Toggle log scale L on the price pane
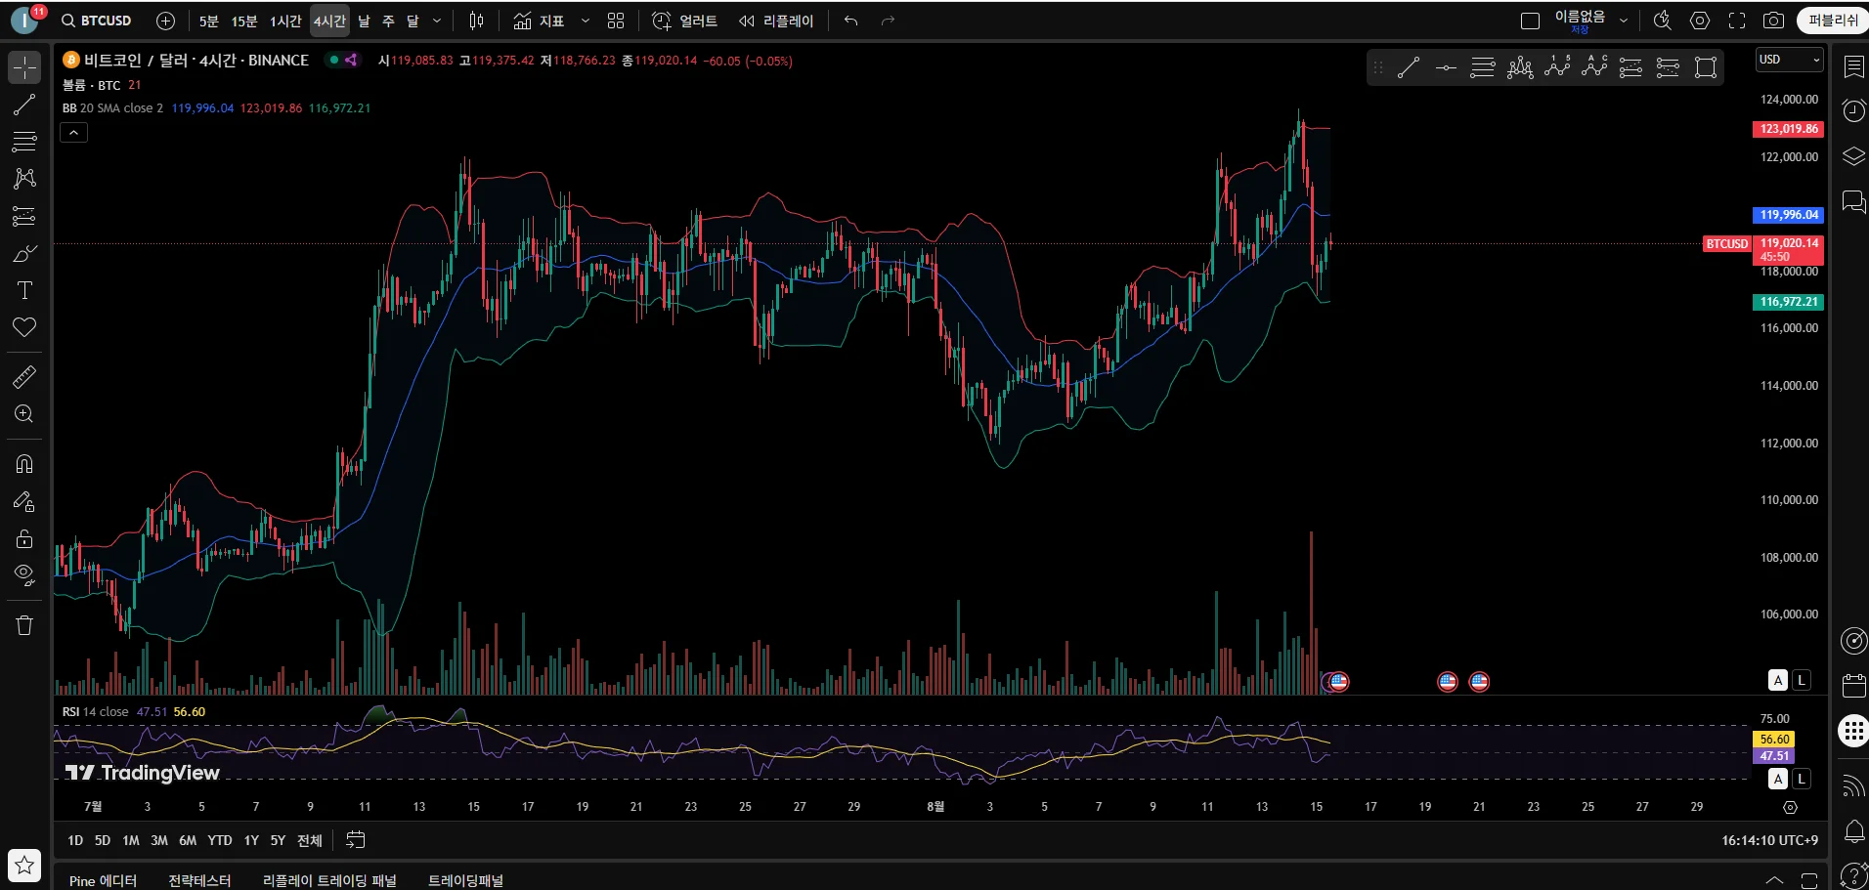This screenshot has height=890, width=1869. [x=1802, y=680]
